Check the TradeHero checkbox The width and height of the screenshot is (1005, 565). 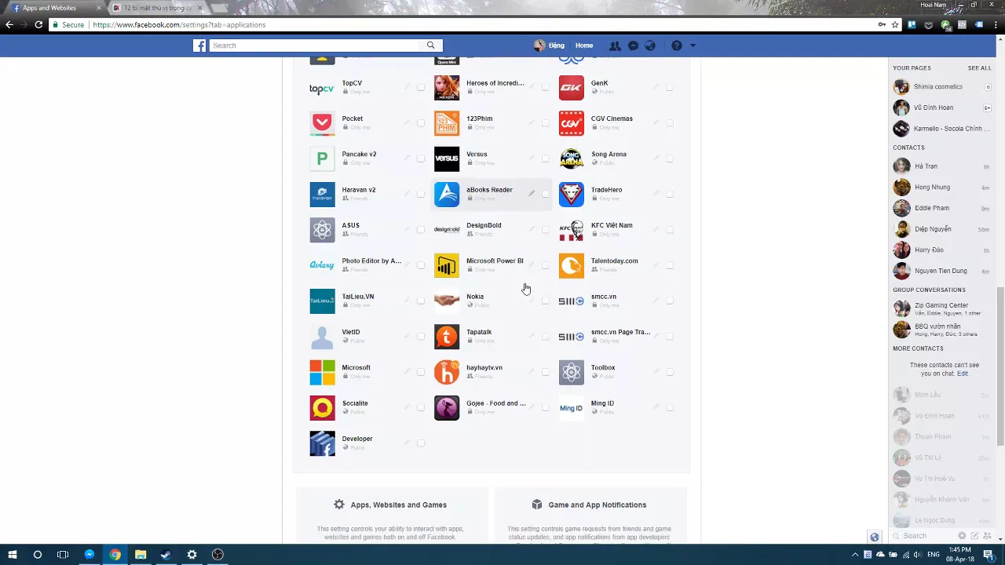pos(670,194)
